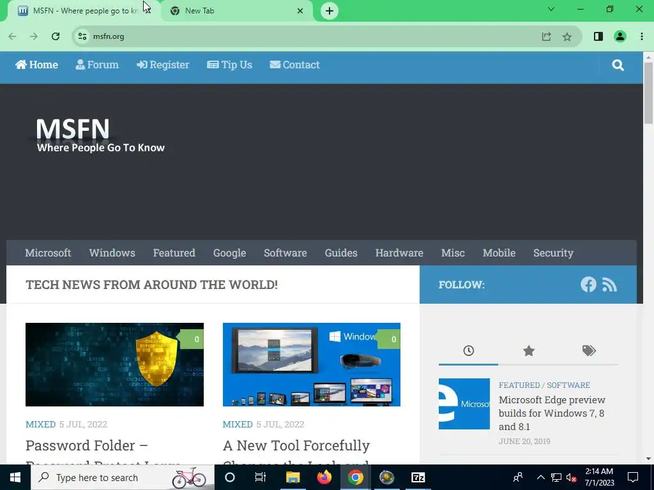This screenshot has width=654, height=490.
Task: Open Chrome's three-dot menu
Action: (x=641, y=36)
